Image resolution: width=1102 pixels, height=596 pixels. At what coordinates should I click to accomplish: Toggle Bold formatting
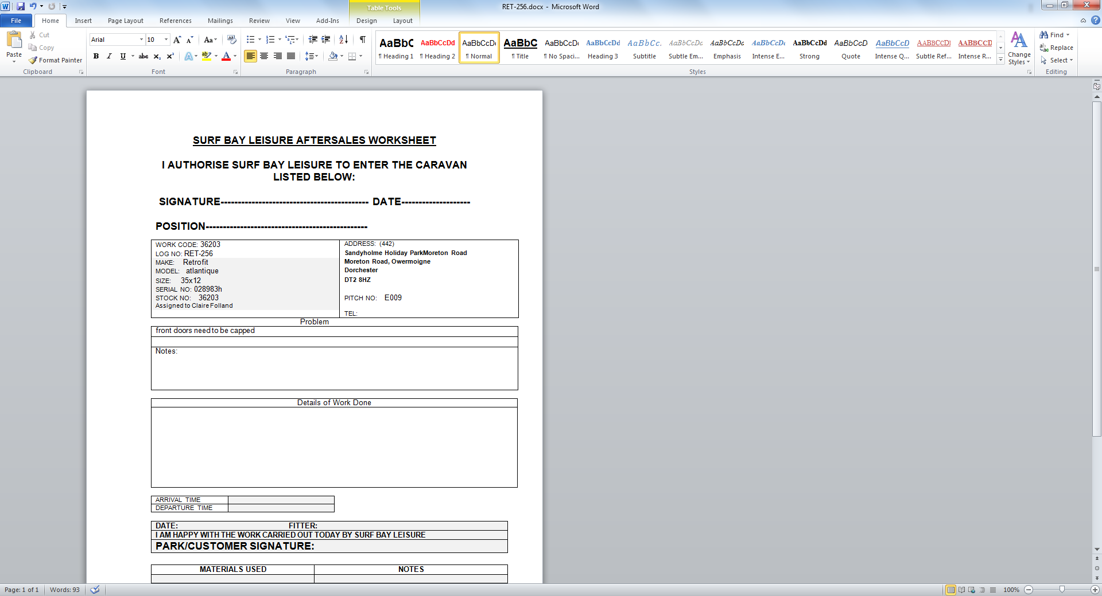point(96,56)
